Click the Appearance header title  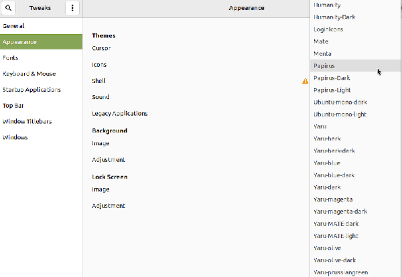[x=247, y=8]
